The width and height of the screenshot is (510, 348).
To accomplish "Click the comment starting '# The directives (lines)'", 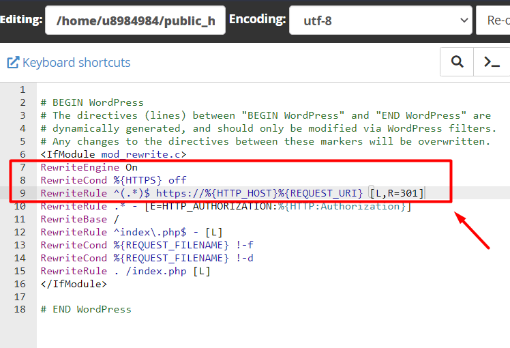I will coord(266,115).
